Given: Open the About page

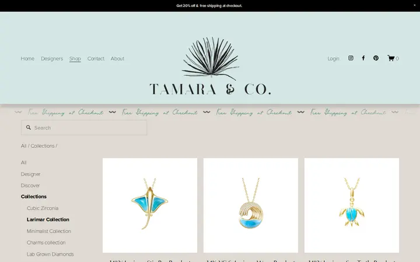Looking at the screenshot, I should pyautogui.click(x=117, y=59).
